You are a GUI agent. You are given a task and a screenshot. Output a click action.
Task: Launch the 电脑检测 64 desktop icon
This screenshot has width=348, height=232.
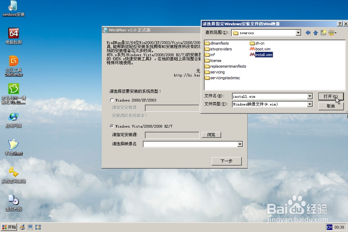[14, 36]
